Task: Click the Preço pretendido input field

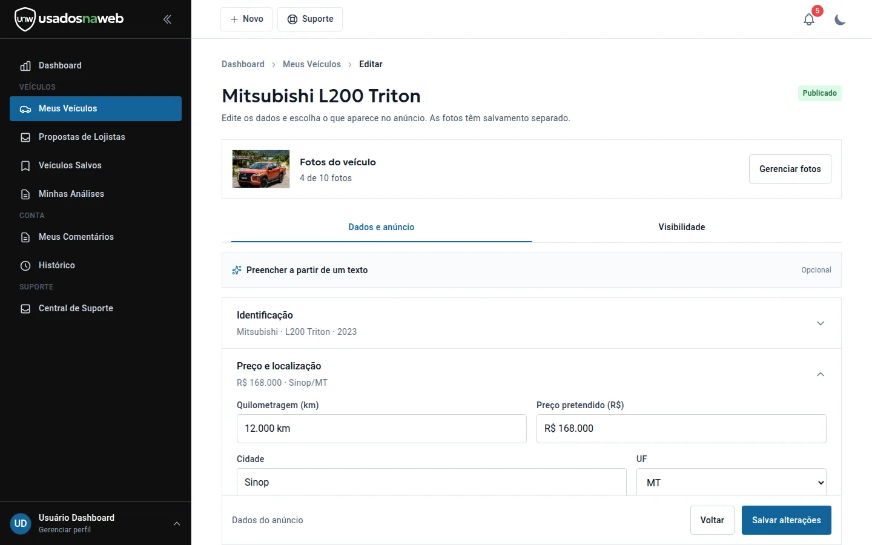Action: pos(681,429)
